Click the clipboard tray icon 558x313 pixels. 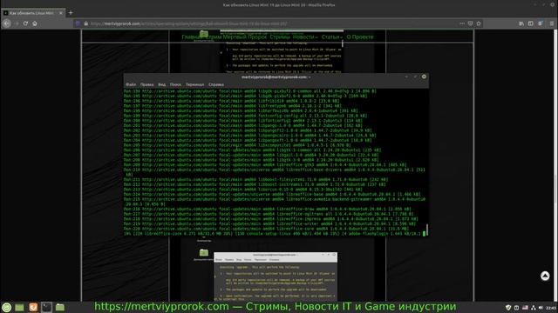516,308
